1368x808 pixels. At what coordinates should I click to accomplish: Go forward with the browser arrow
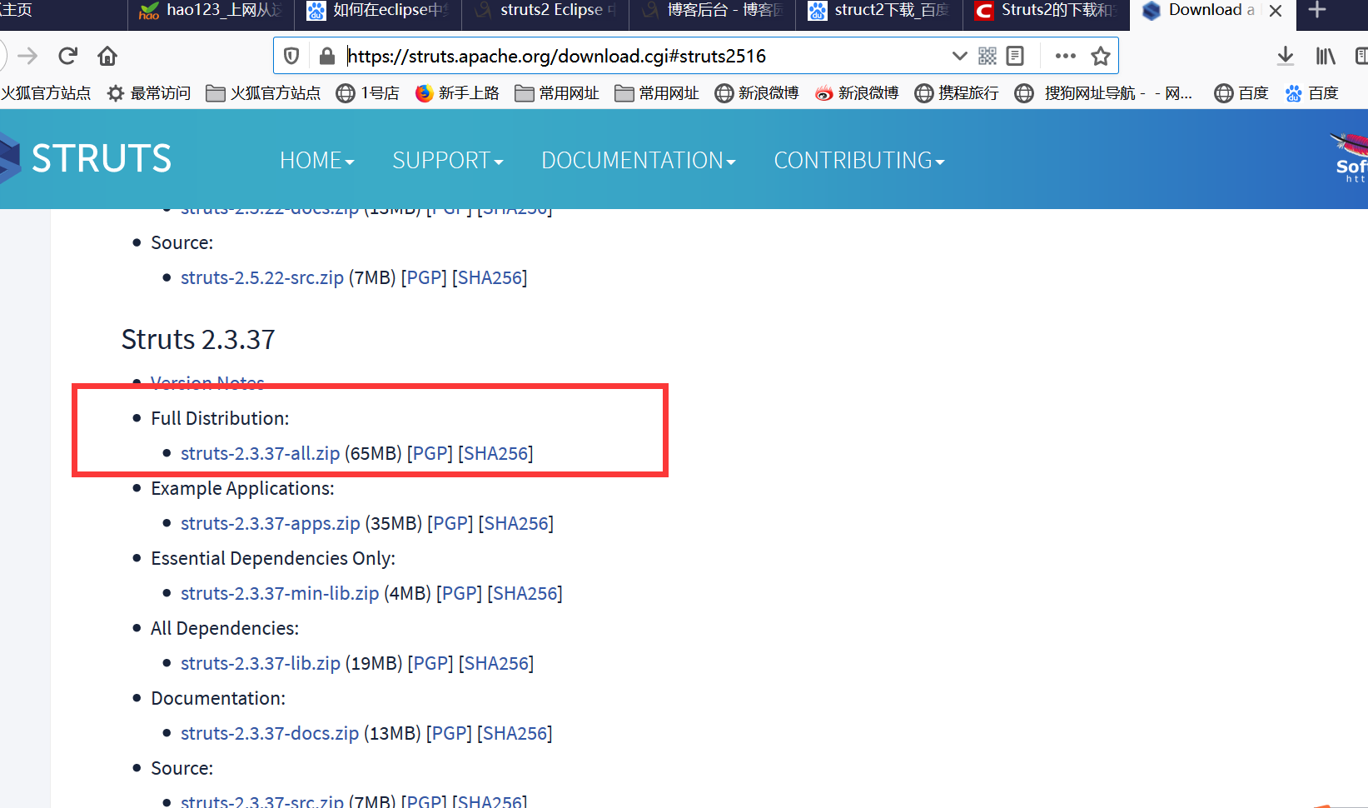click(27, 56)
